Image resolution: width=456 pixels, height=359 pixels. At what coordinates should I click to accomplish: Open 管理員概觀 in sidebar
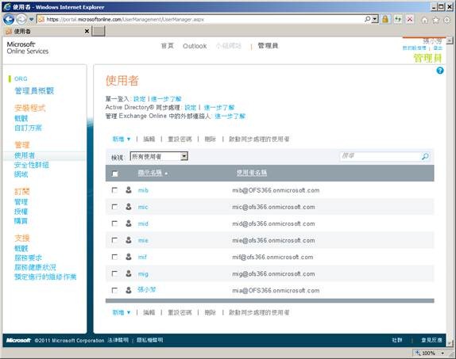tap(34, 91)
